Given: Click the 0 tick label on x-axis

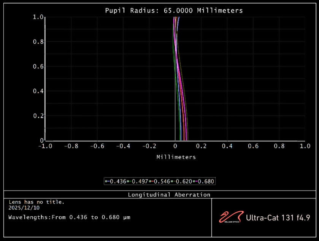Looking at the screenshot, I should tap(175, 146).
